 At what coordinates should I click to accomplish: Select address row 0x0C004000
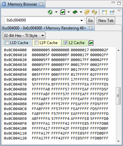(15, 50)
